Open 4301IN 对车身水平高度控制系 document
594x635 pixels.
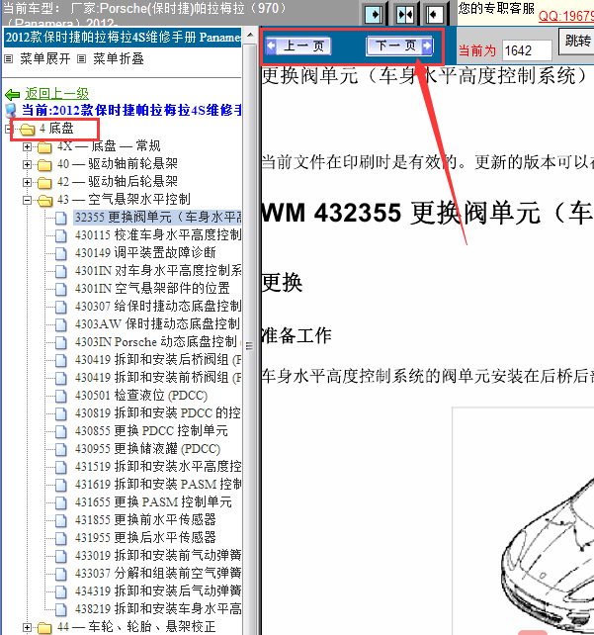(158, 271)
